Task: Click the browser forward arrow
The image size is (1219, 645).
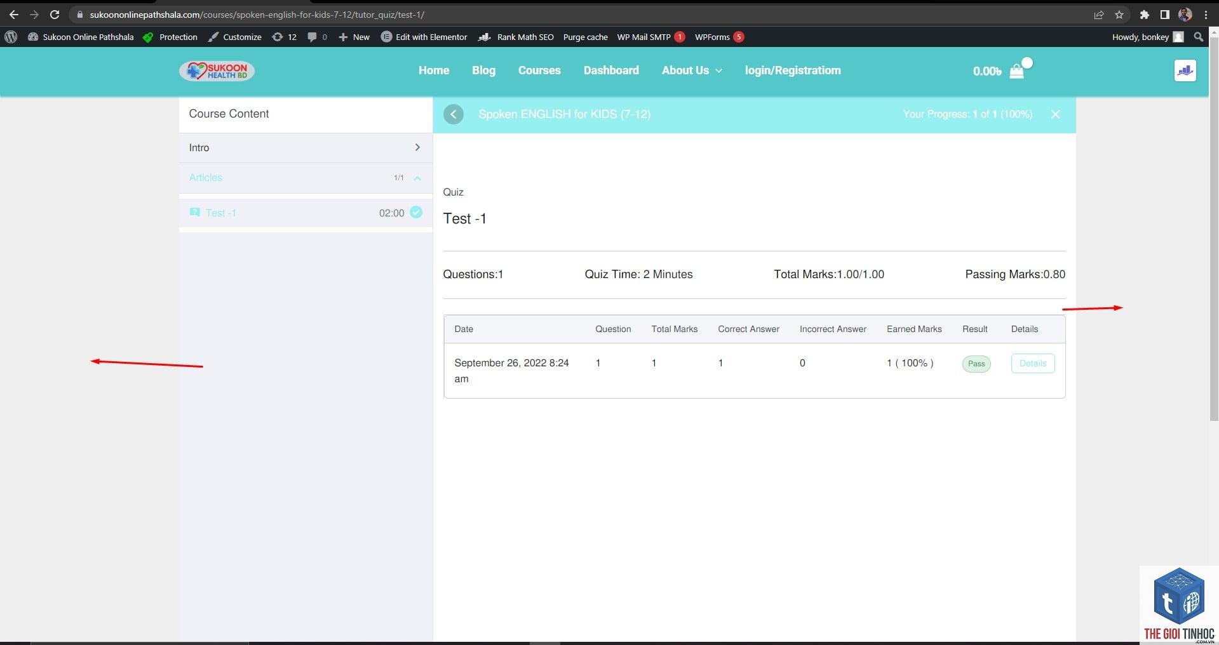Action: click(34, 15)
